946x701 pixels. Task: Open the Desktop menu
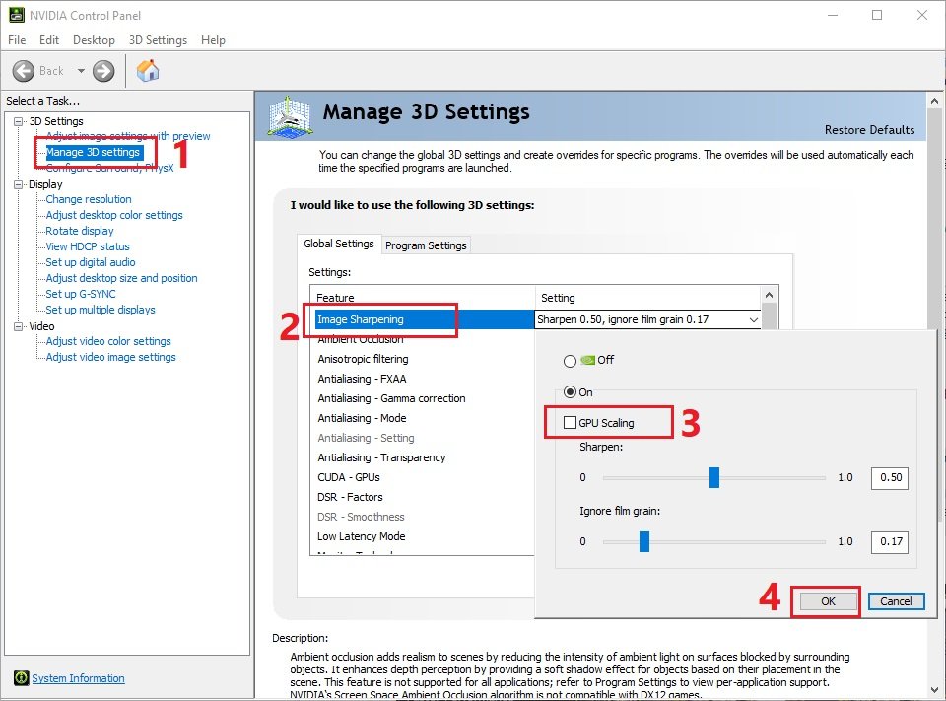[94, 40]
